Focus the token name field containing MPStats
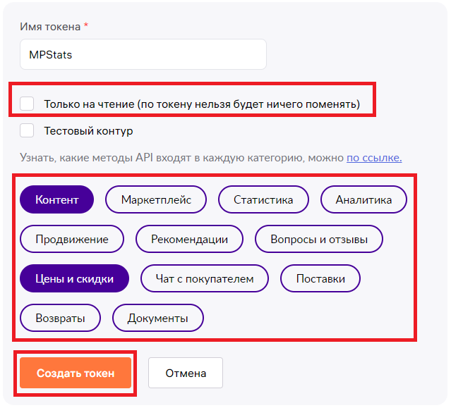Screen dimensions: 451x408 143,54
